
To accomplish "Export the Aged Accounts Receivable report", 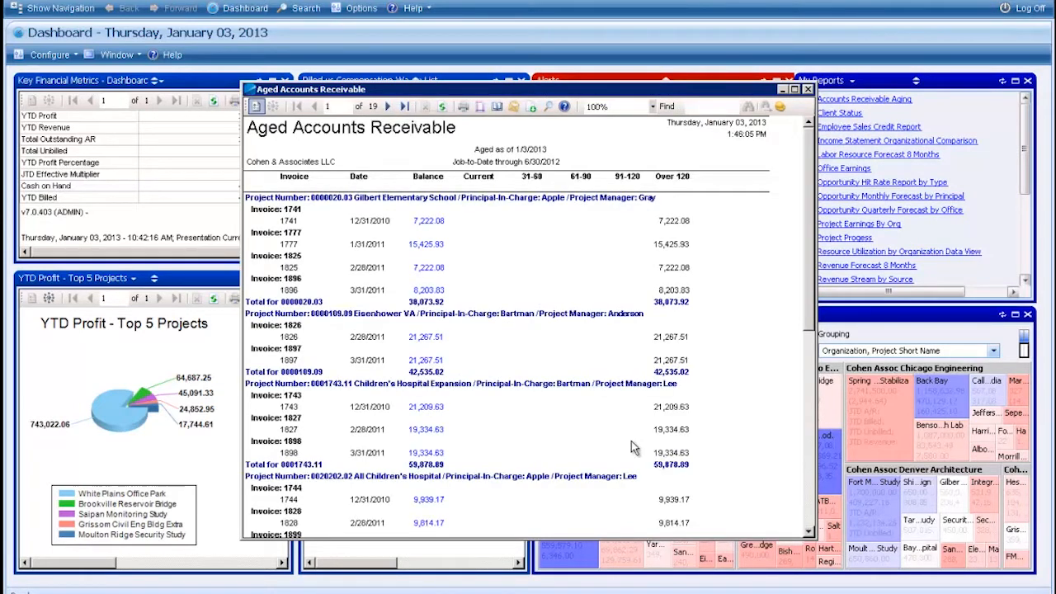I will 530,106.
